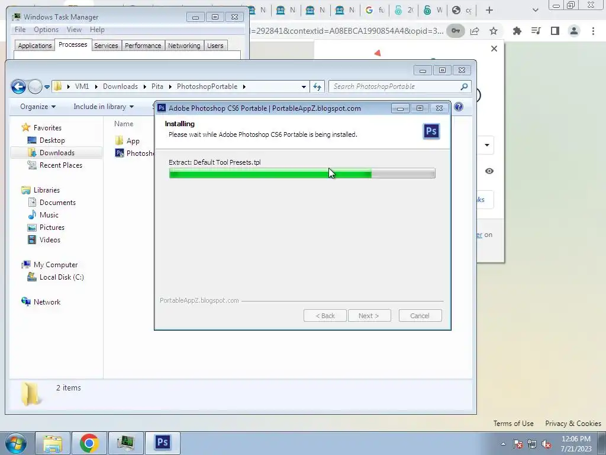Select Downloads in Favorites

[x=57, y=153]
